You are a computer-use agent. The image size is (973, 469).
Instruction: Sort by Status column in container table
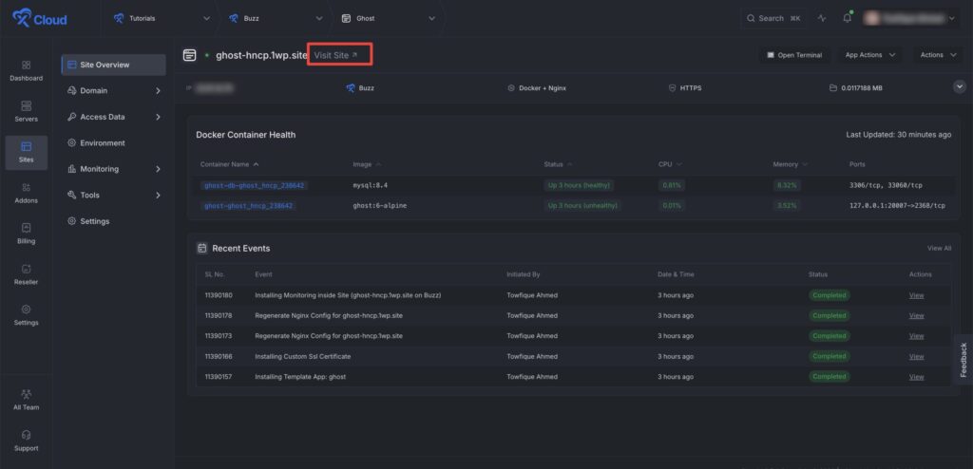coord(558,164)
